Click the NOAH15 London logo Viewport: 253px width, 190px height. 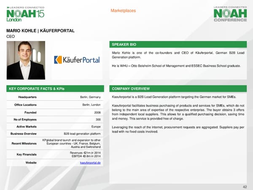pos(25,14)
